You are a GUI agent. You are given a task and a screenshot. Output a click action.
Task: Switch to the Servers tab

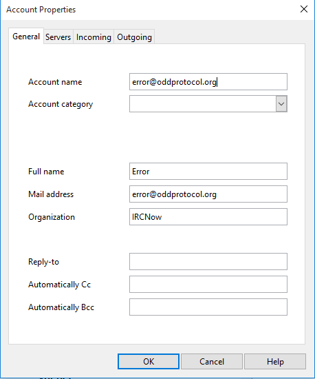[x=58, y=37]
